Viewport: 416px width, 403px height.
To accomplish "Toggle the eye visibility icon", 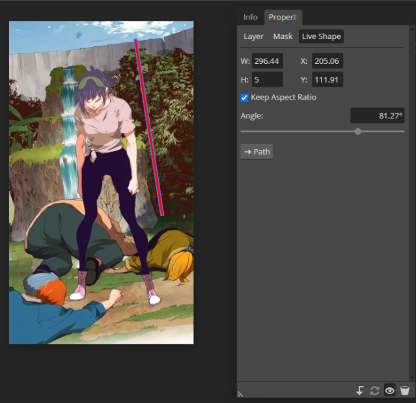I will coord(390,391).
